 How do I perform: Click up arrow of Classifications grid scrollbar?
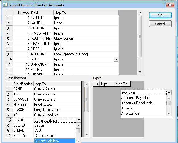(x=87, y=84)
